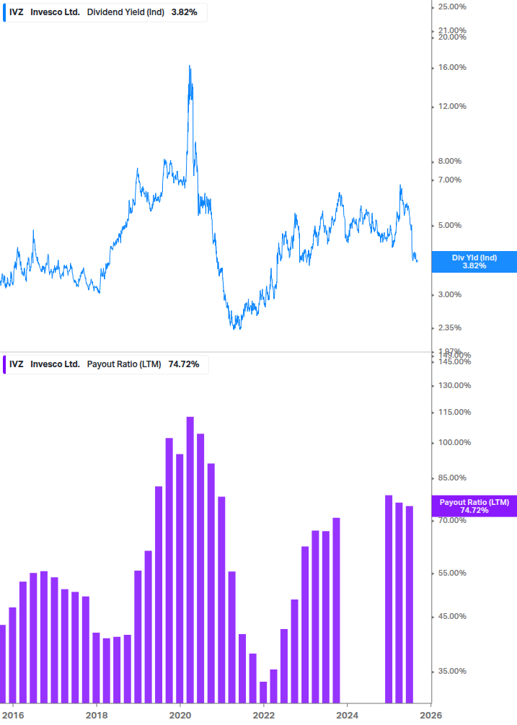Click the blue Dividend Yield legend color marker
The image size is (517, 725).
click(4, 12)
